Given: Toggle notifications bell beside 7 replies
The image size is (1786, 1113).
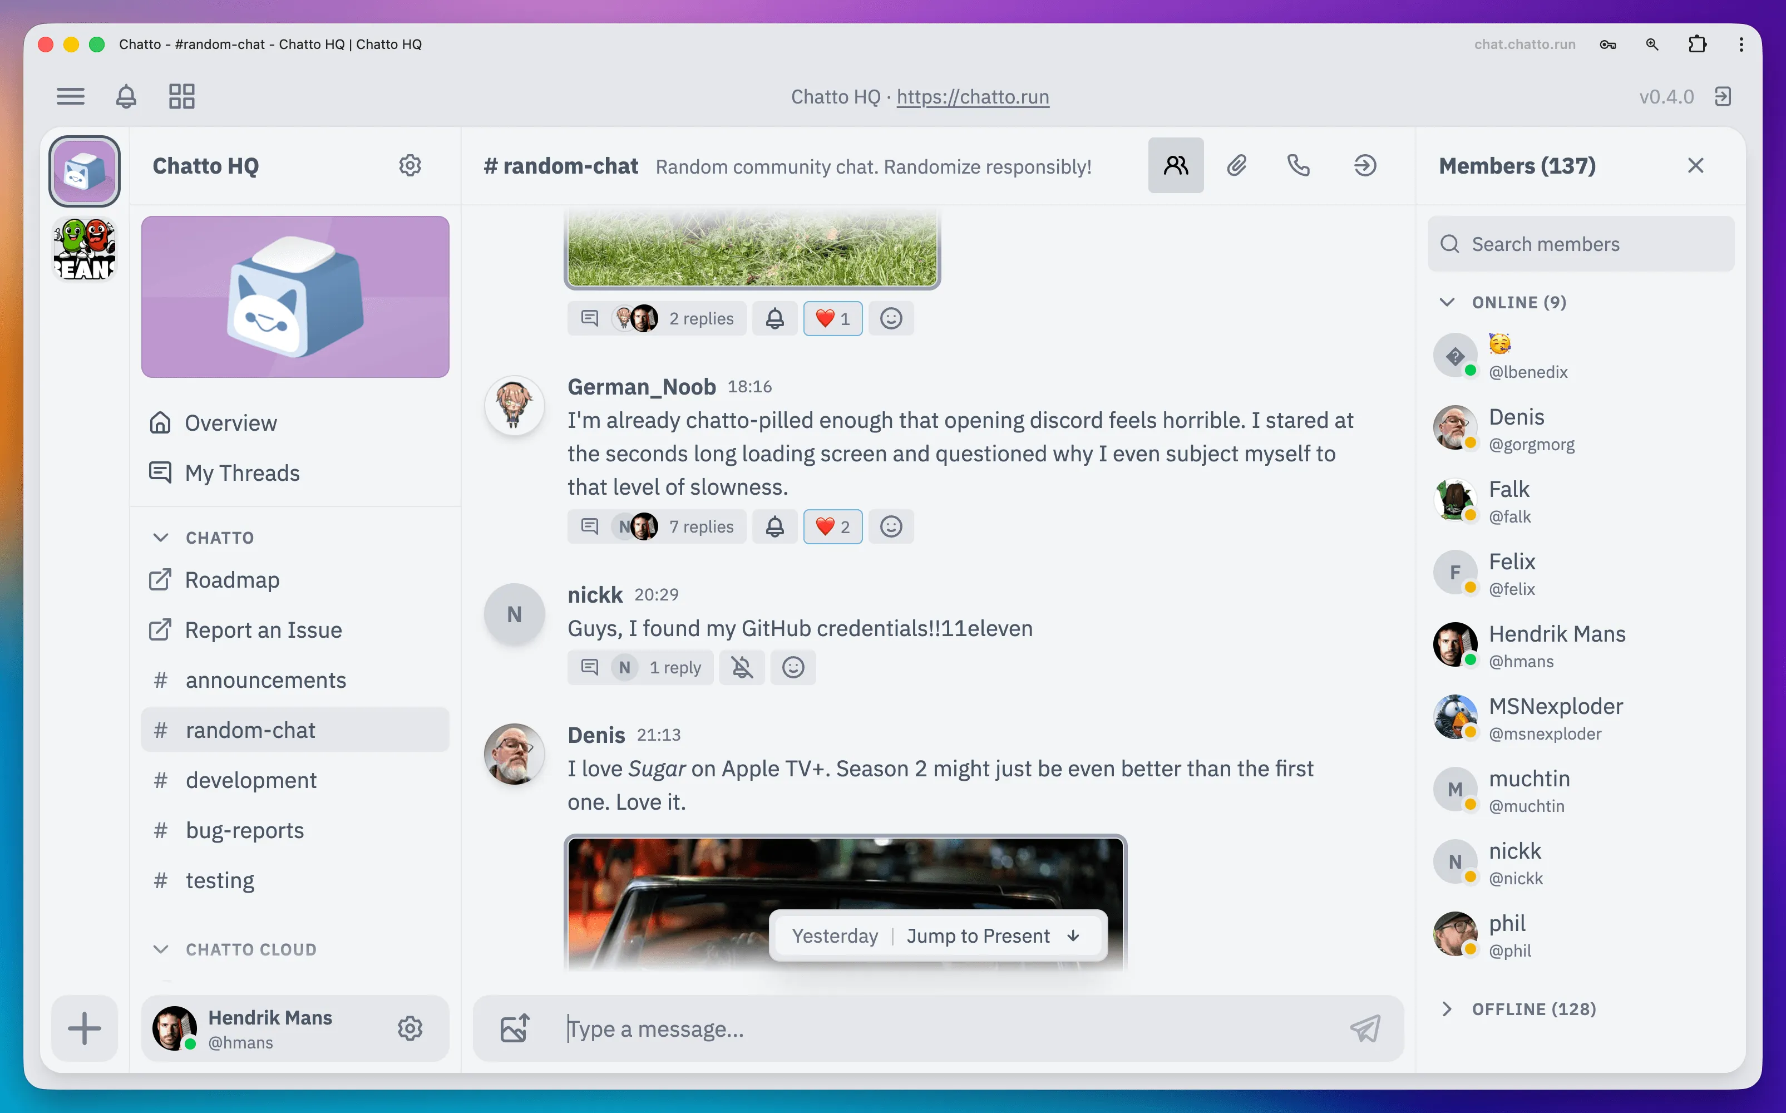Looking at the screenshot, I should [x=775, y=527].
